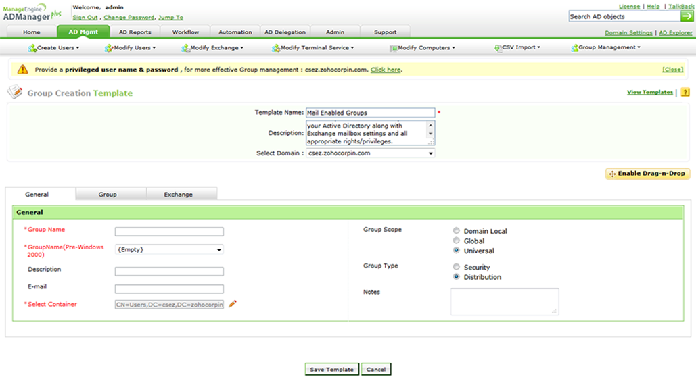The width and height of the screenshot is (696, 379).
Task: Click the CSV Import toolbar icon
Action: (x=498, y=48)
